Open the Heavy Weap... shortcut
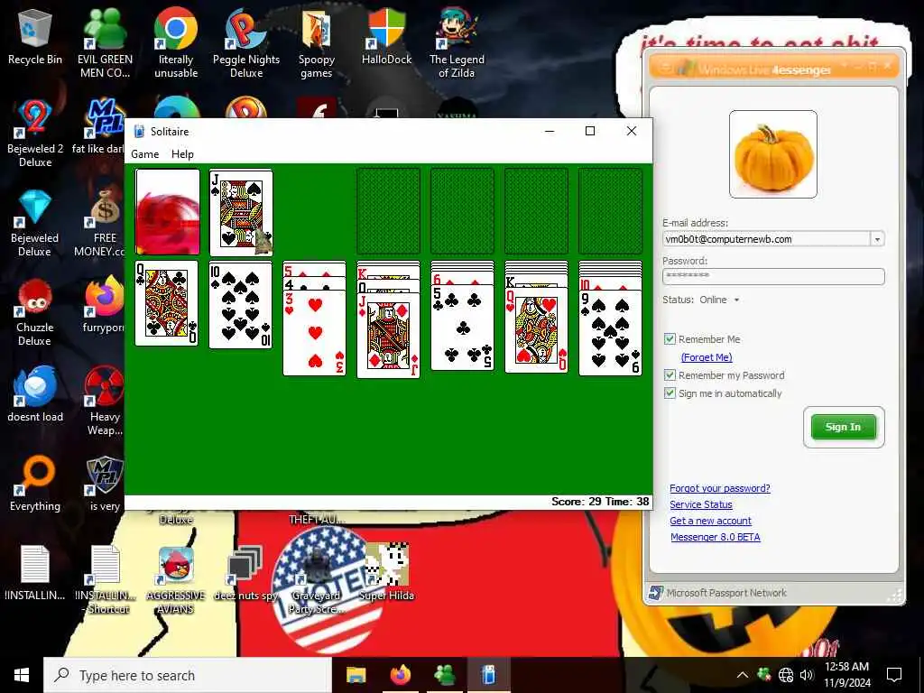Image resolution: width=924 pixels, height=693 pixels. 105,402
